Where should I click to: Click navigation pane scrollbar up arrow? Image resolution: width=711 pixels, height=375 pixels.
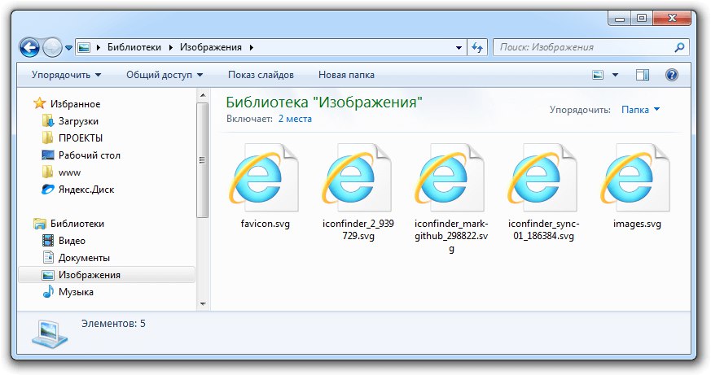pyautogui.click(x=203, y=95)
